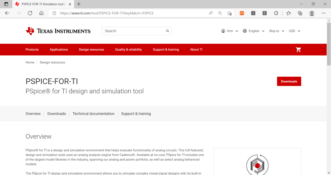Change the USD currency dropdown
This screenshot has height=175, width=331.
coord(295,31)
